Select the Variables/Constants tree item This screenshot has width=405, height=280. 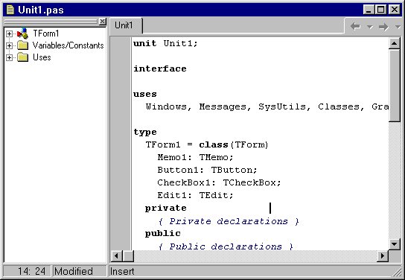pyautogui.click(x=68, y=45)
